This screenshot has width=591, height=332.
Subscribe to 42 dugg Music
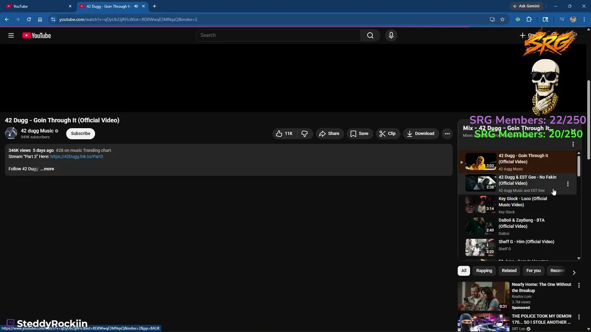[x=80, y=133]
